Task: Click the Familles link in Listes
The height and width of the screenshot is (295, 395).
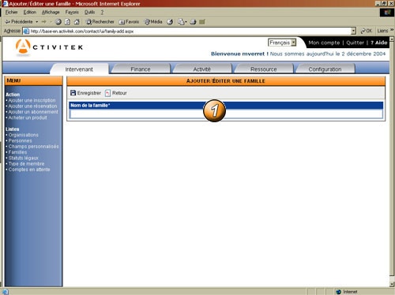Action: 17,152
